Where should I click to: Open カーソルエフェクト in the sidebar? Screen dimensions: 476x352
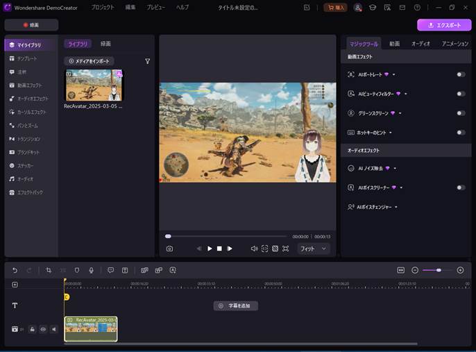(x=31, y=112)
